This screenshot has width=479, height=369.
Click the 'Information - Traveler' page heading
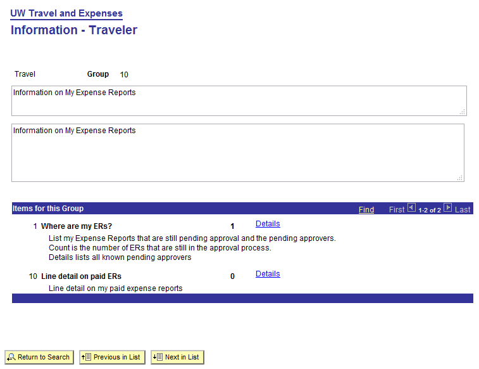click(74, 30)
